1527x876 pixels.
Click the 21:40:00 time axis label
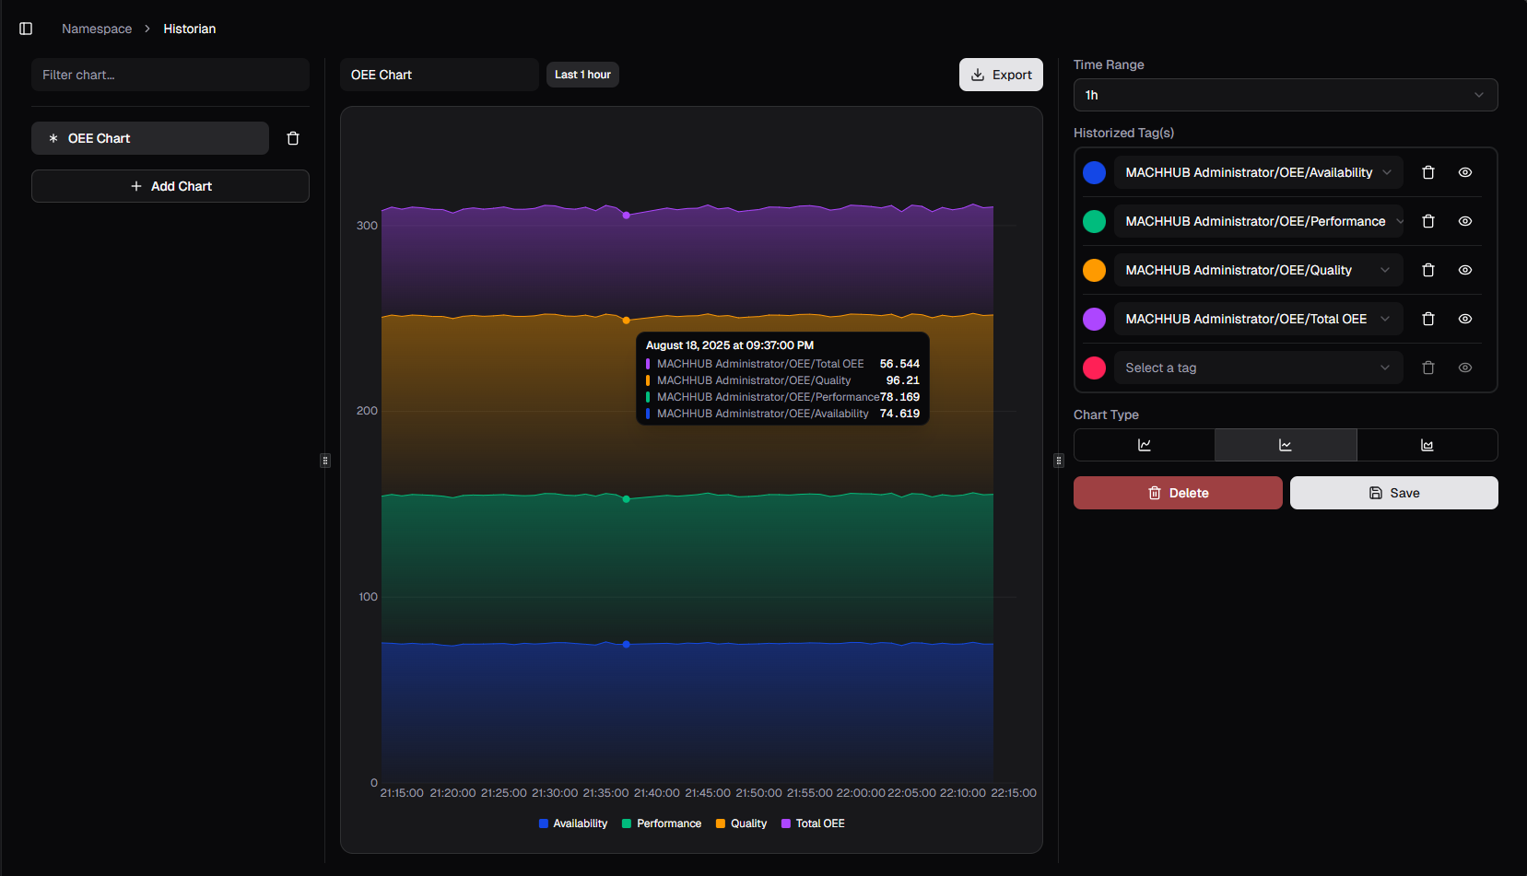click(x=657, y=793)
